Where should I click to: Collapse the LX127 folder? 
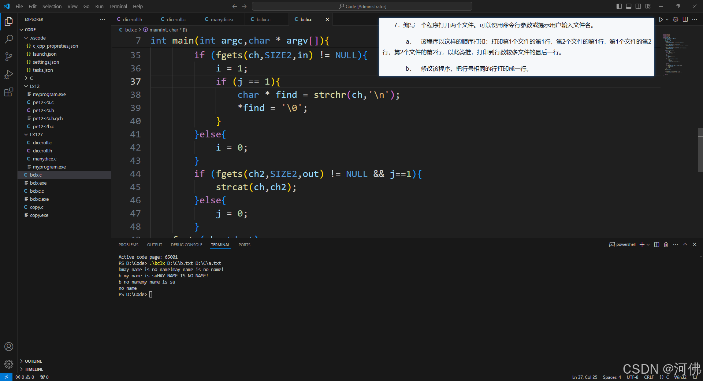[64, 134]
